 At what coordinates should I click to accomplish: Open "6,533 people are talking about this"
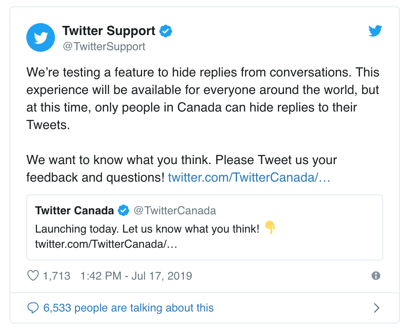pos(128,308)
